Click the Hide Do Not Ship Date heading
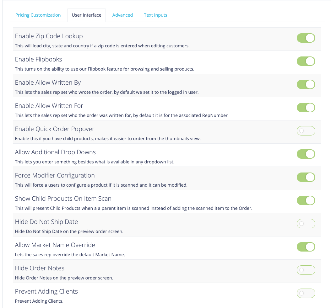Image resolution: width=331 pixels, height=308 pixels. click(46, 222)
